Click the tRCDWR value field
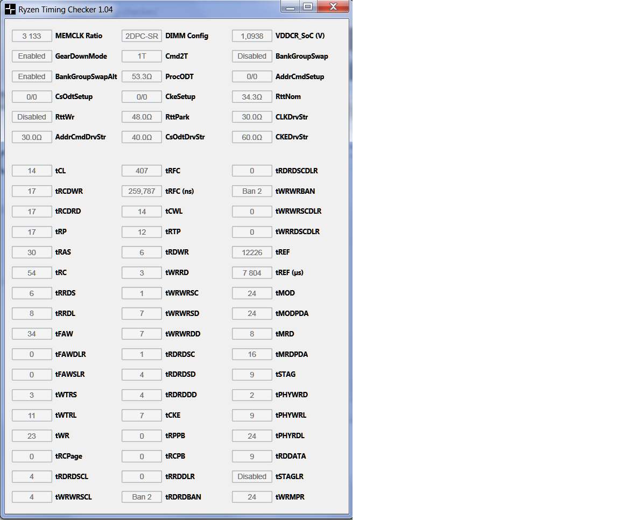This screenshot has height=520, width=620. point(32,192)
